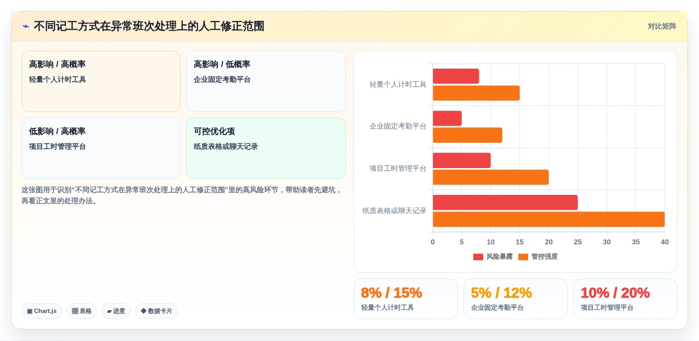Screen dimensions: 699x341
Task: Click the 表格 tag chip
Action: (82, 311)
